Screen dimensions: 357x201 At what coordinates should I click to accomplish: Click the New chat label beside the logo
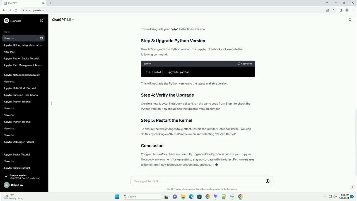(16, 21)
